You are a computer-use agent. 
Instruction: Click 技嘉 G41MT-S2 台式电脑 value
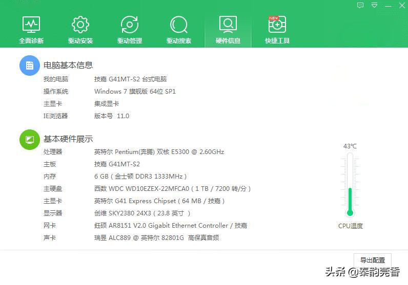pos(130,79)
